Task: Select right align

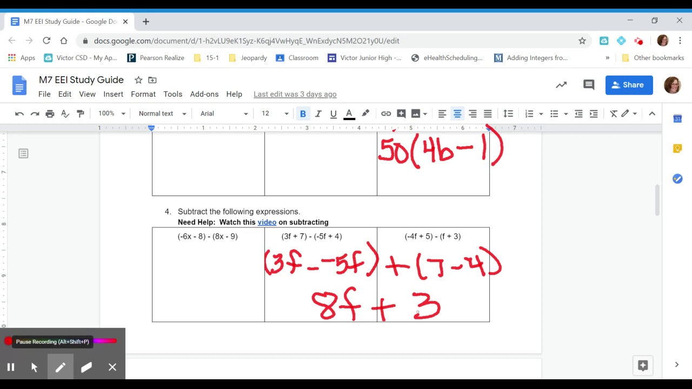Action: pos(473,113)
